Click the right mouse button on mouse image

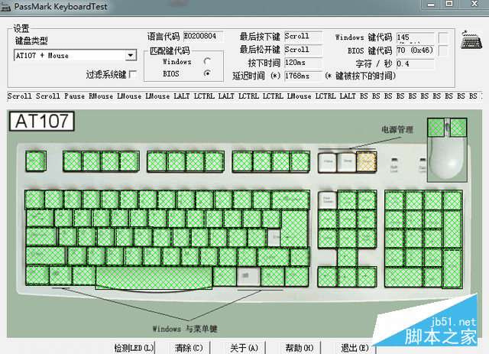click(458, 127)
